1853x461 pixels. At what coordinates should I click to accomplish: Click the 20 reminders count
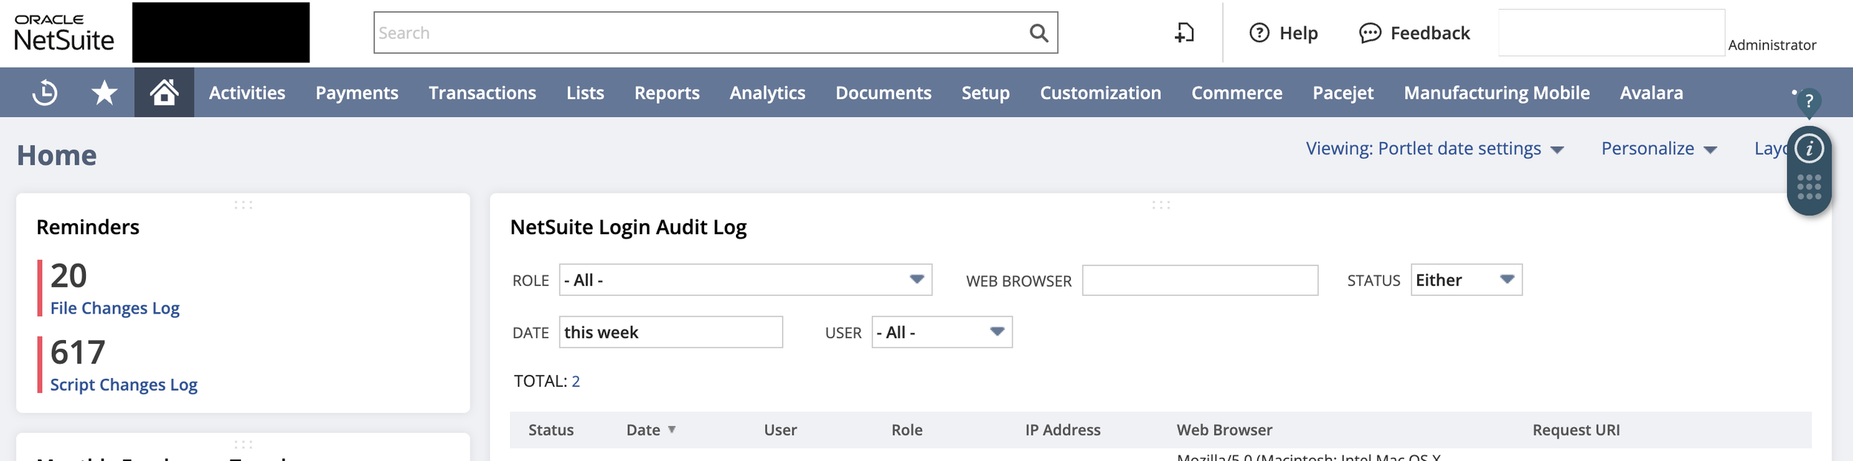[69, 276]
